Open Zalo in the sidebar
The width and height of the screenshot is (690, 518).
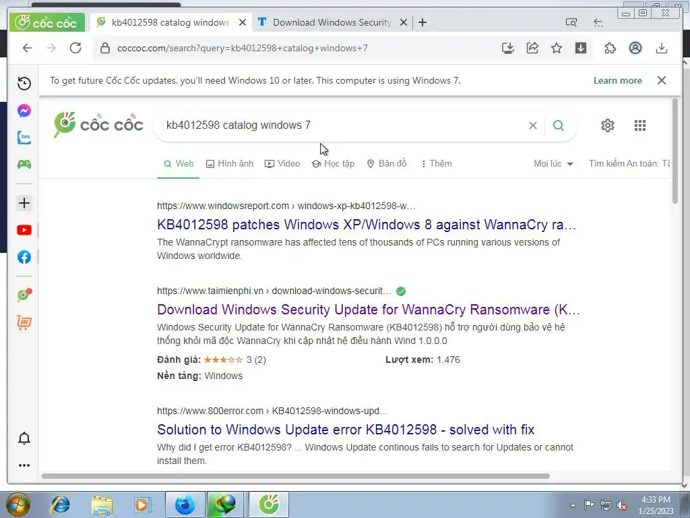(24, 138)
